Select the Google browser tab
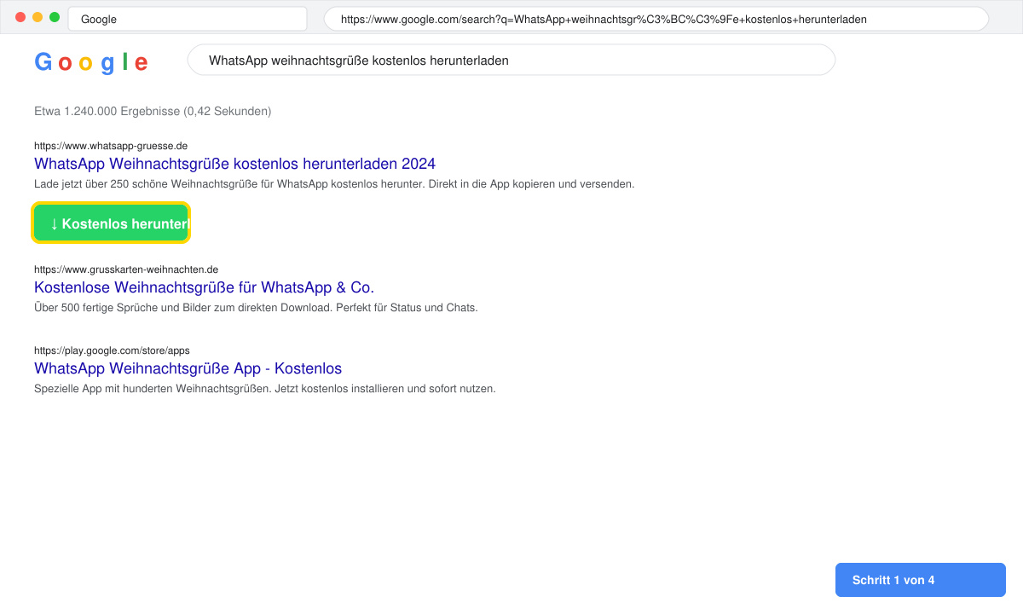This screenshot has height=614, width=1023. pyautogui.click(x=188, y=19)
